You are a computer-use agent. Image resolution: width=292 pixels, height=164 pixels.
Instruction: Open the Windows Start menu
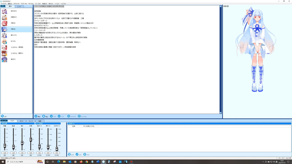[3, 162]
